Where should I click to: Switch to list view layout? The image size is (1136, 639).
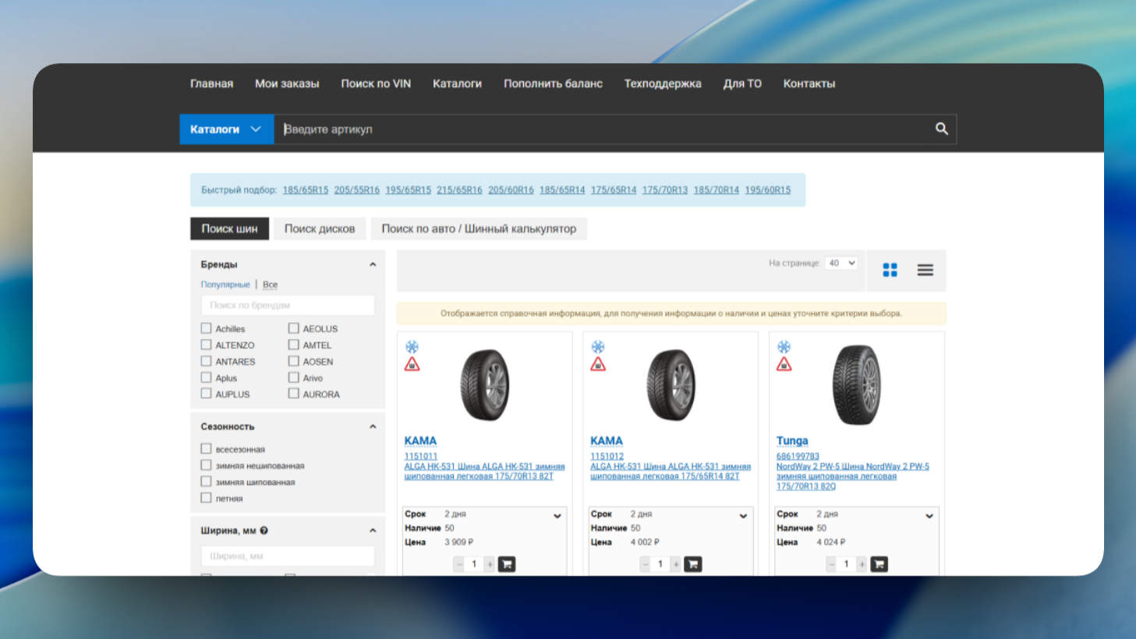[925, 270]
